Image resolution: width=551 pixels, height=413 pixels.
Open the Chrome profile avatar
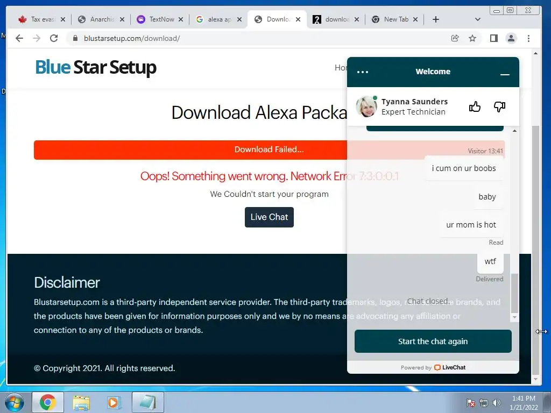click(511, 38)
